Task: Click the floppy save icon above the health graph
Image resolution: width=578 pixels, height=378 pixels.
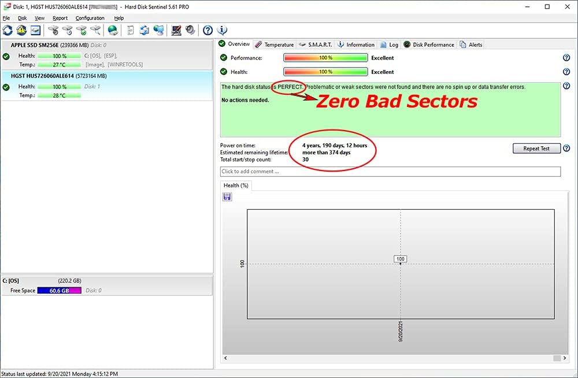Action: point(227,197)
